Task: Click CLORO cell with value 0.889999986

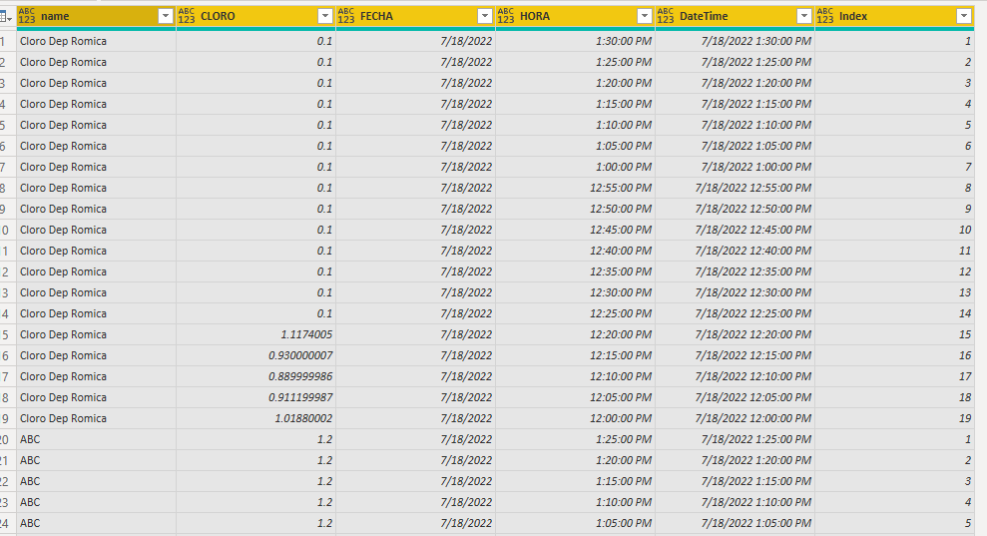Action: [256, 376]
